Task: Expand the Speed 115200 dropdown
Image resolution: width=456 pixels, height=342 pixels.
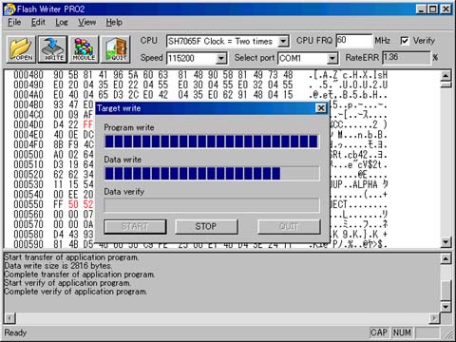Action: (x=221, y=58)
